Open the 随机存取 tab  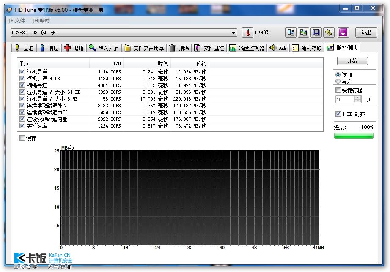click(x=307, y=48)
